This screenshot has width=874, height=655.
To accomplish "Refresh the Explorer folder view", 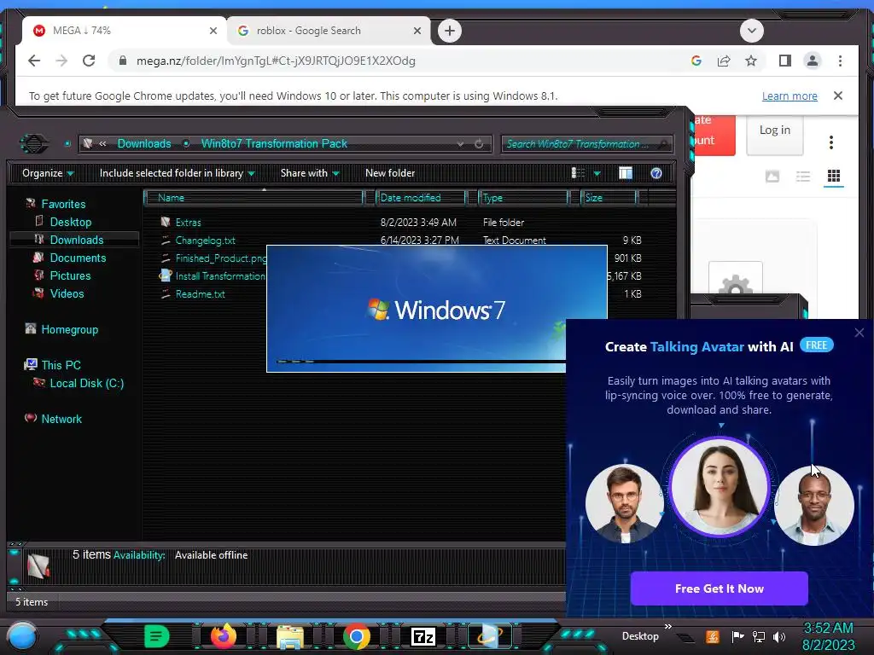I will pos(479,143).
